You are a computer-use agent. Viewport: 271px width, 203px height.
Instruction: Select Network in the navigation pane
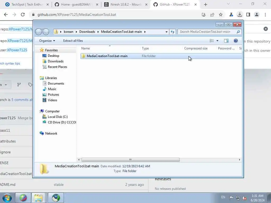coord(51,133)
